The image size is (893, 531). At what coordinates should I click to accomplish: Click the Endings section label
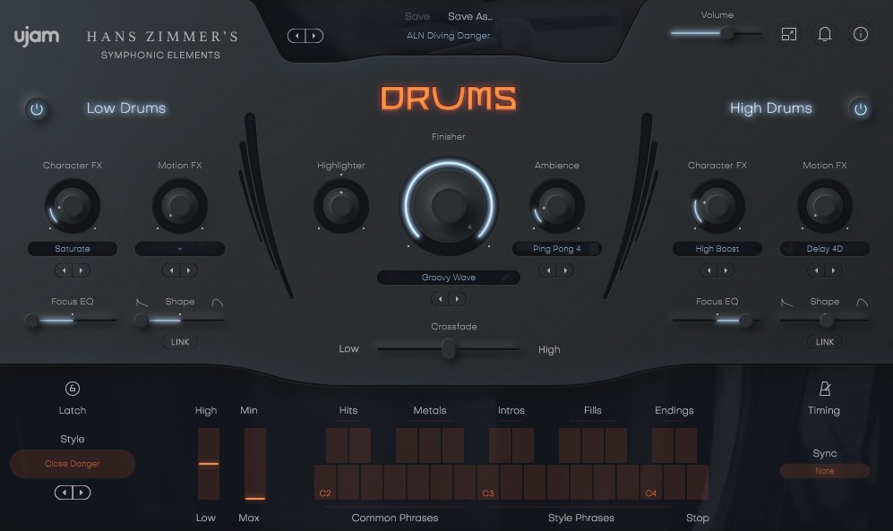click(x=674, y=411)
